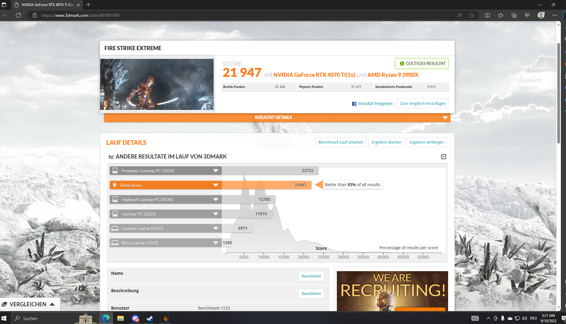This screenshot has width=566, height=324.
Task: Click AMD Ryzen 9 3900X text
Action: click(x=393, y=75)
